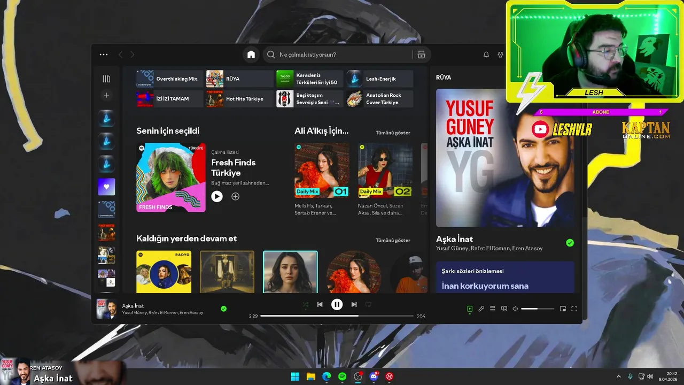Image resolution: width=684 pixels, height=385 pixels.
Task: Open Discord from the taskbar
Action: 374,376
